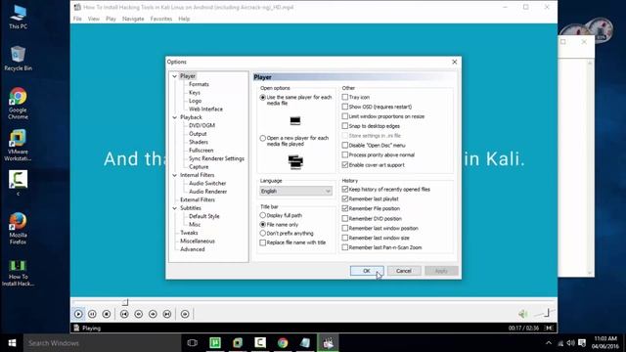The height and width of the screenshot is (352, 626).
Task: Click the Frame step button in player
Action: click(x=185, y=314)
